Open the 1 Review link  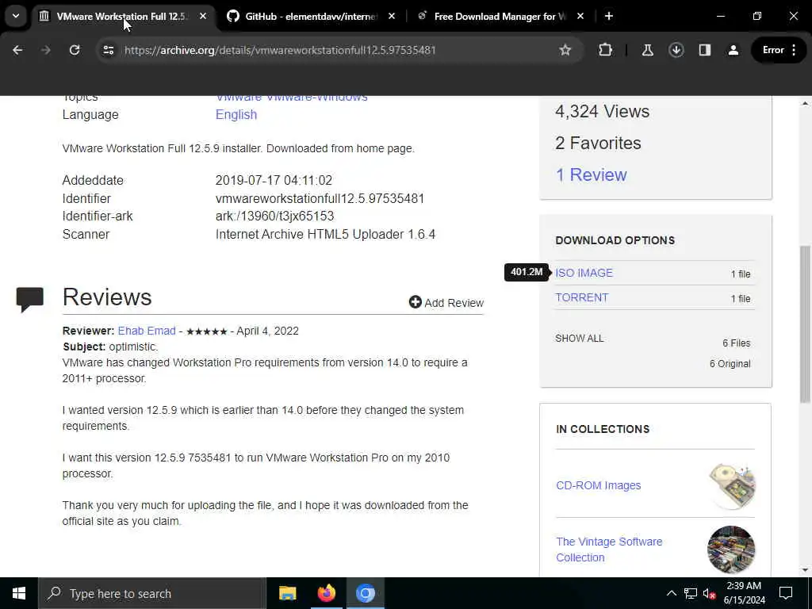pyautogui.click(x=591, y=175)
